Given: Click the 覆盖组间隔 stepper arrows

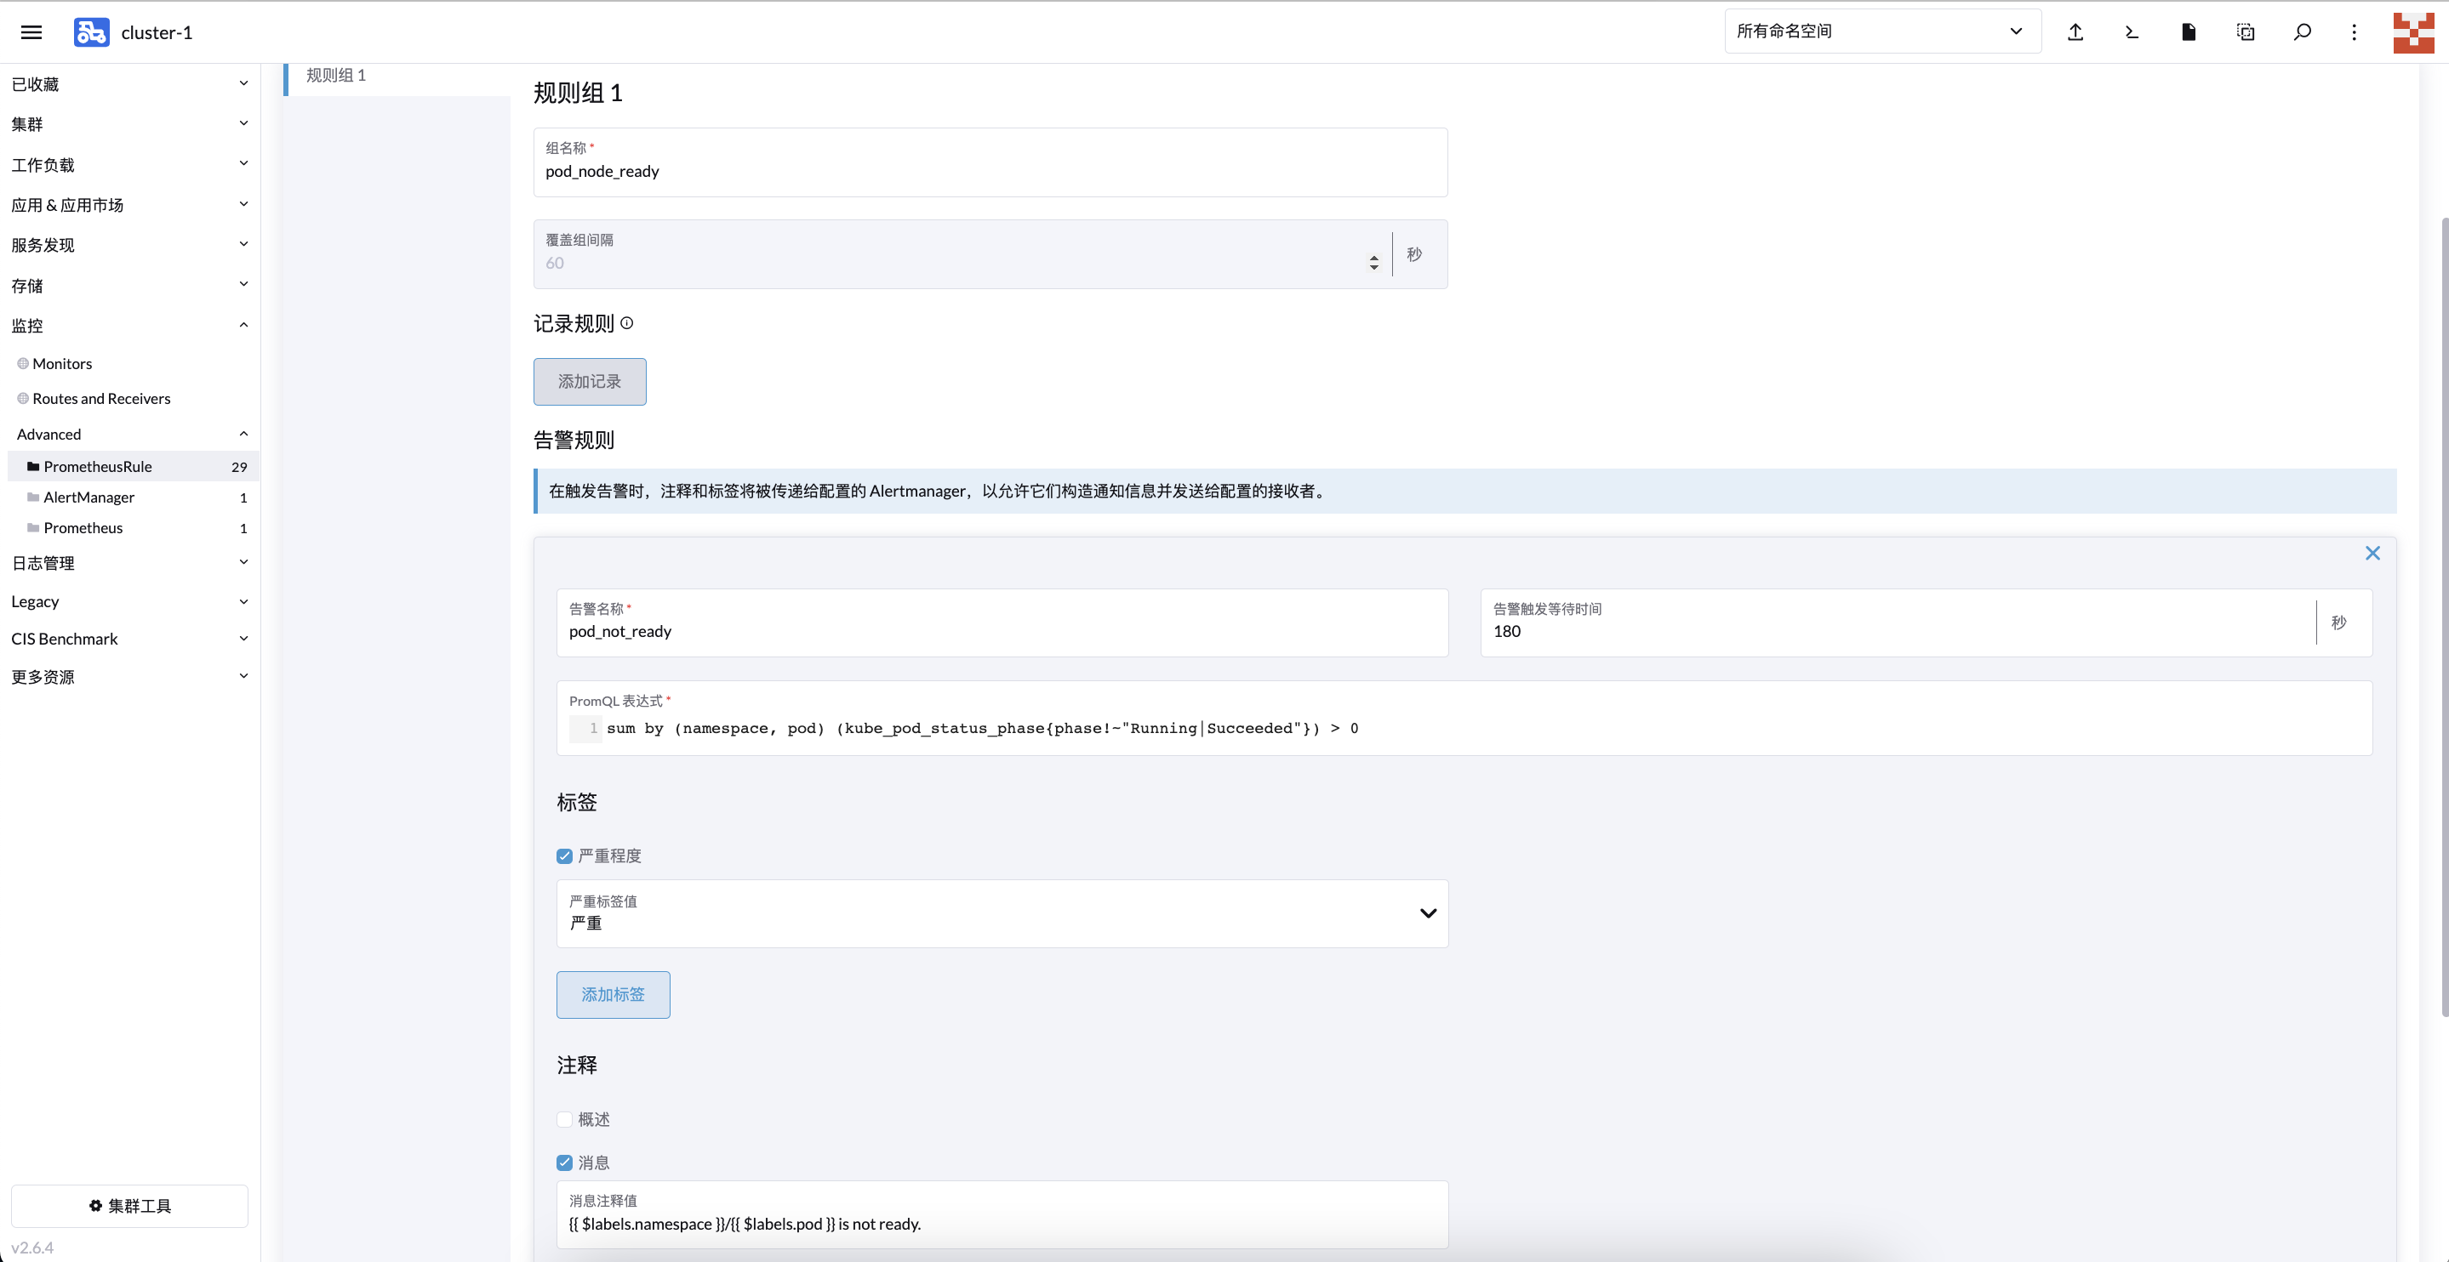Looking at the screenshot, I should (x=1373, y=262).
